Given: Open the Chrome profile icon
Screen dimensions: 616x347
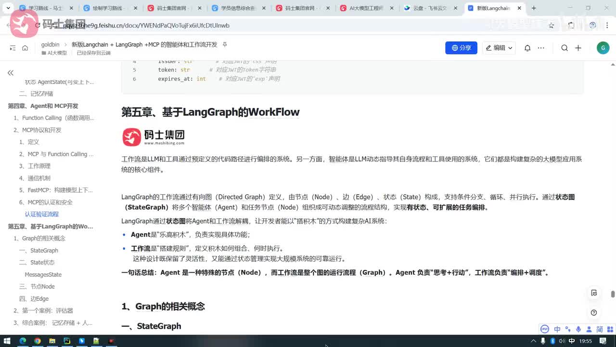Looking at the screenshot, I should (592, 25).
